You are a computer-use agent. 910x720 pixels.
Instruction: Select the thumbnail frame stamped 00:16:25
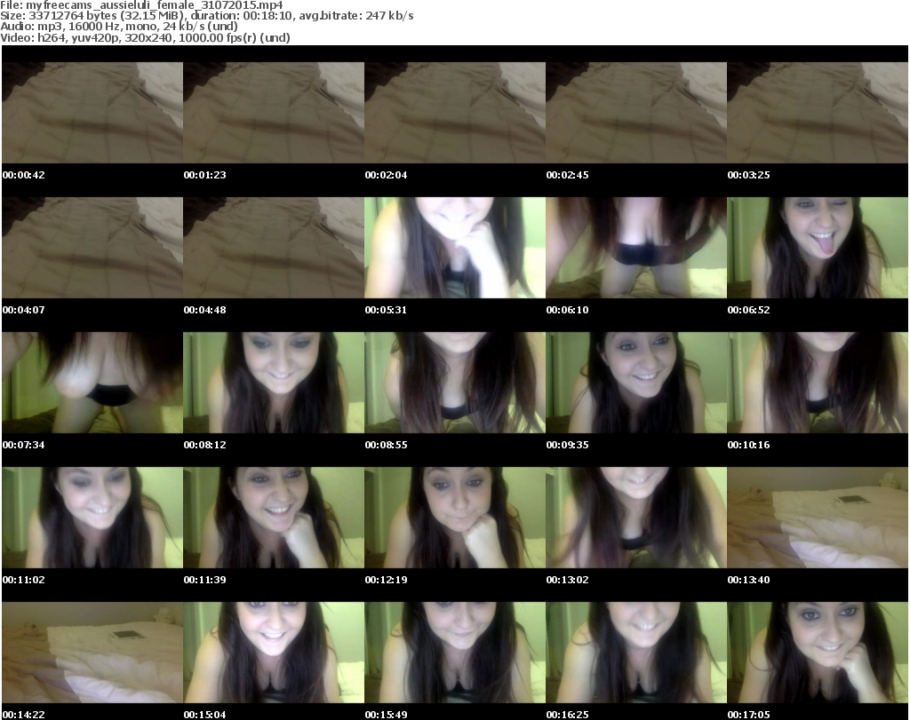click(x=636, y=653)
